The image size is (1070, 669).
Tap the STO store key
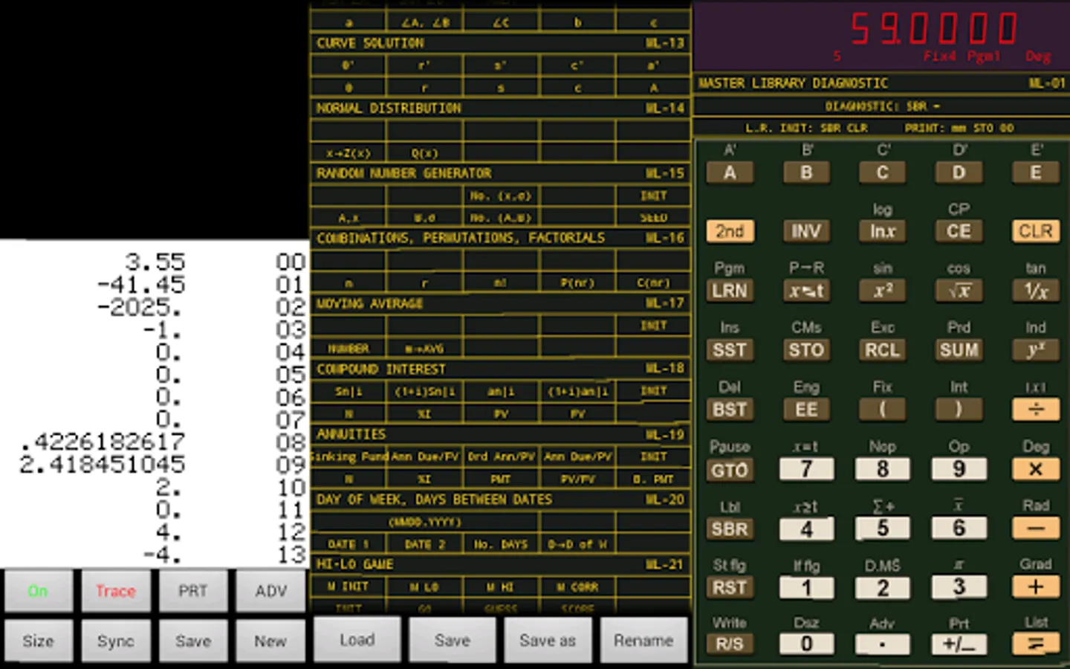click(806, 350)
